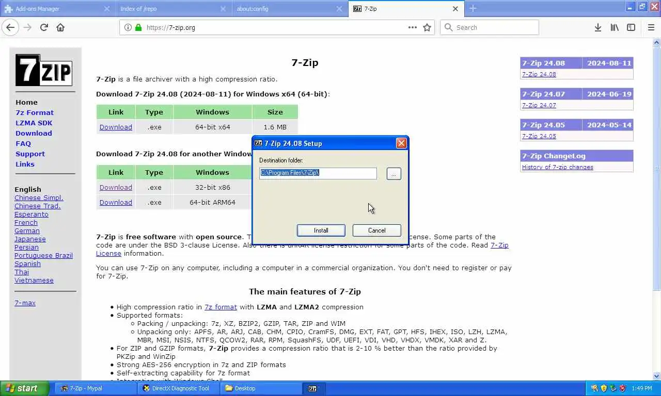Close the Add-ons Manager tab
This screenshot has height=396, width=661.
click(107, 9)
